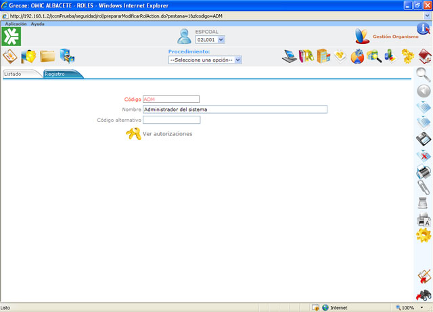
Task: Click the Gestión Organismo butterfly logo
Action: tap(362, 36)
